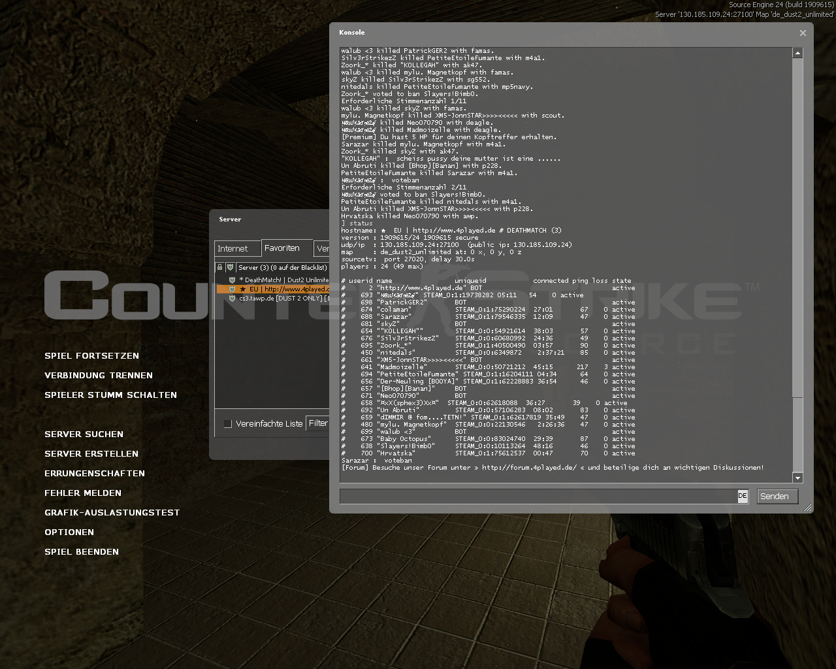Open Server suchen
The height and width of the screenshot is (669, 836).
point(84,434)
